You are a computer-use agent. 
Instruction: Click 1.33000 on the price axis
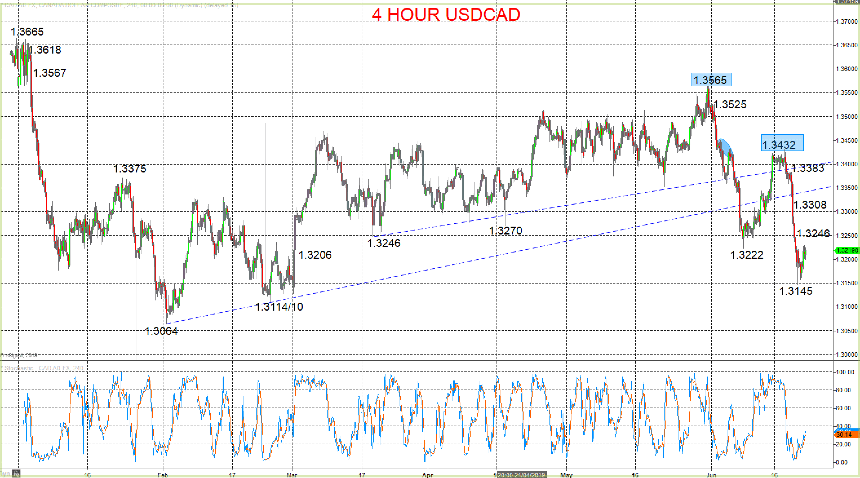tap(846, 211)
